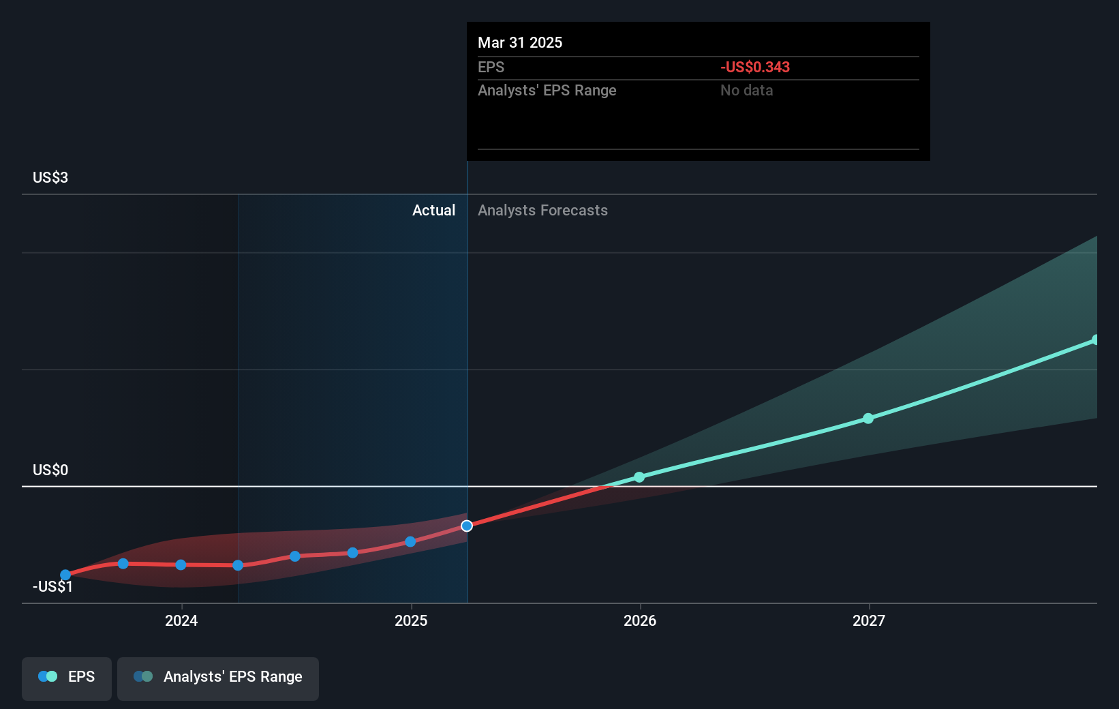The width and height of the screenshot is (1119, 709).
Task: Click the 'Mar 31 2025' tooltip date
Action: pyautogui.click(x=520, y=42)
